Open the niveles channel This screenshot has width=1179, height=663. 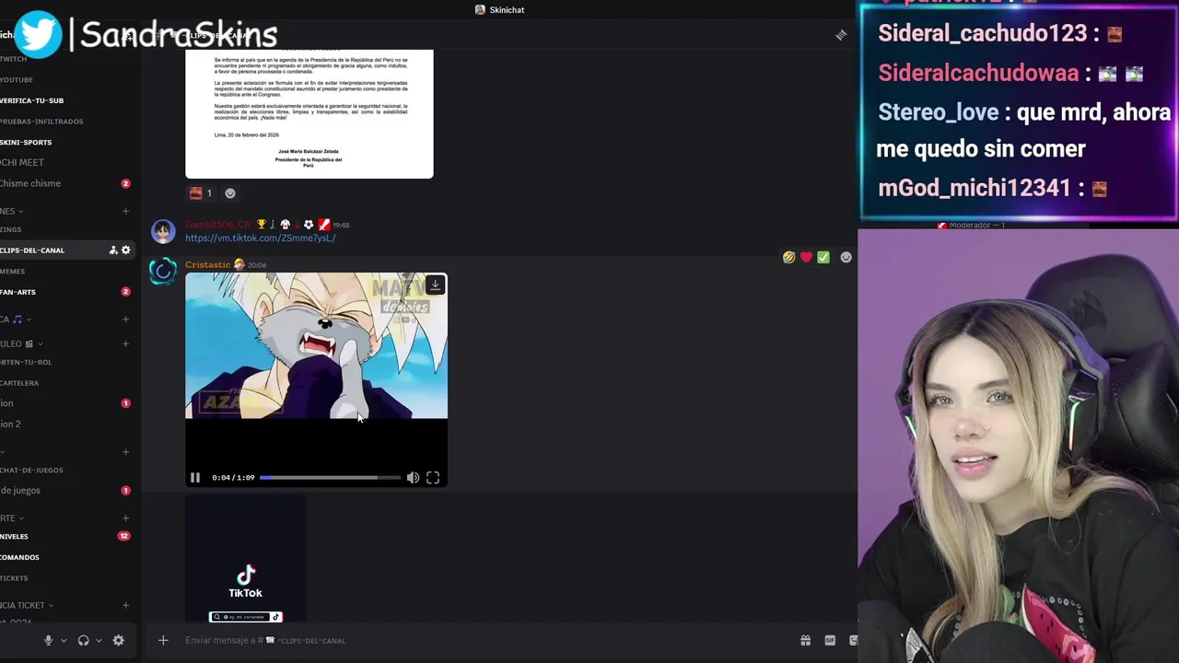click(x=14, y=536)
